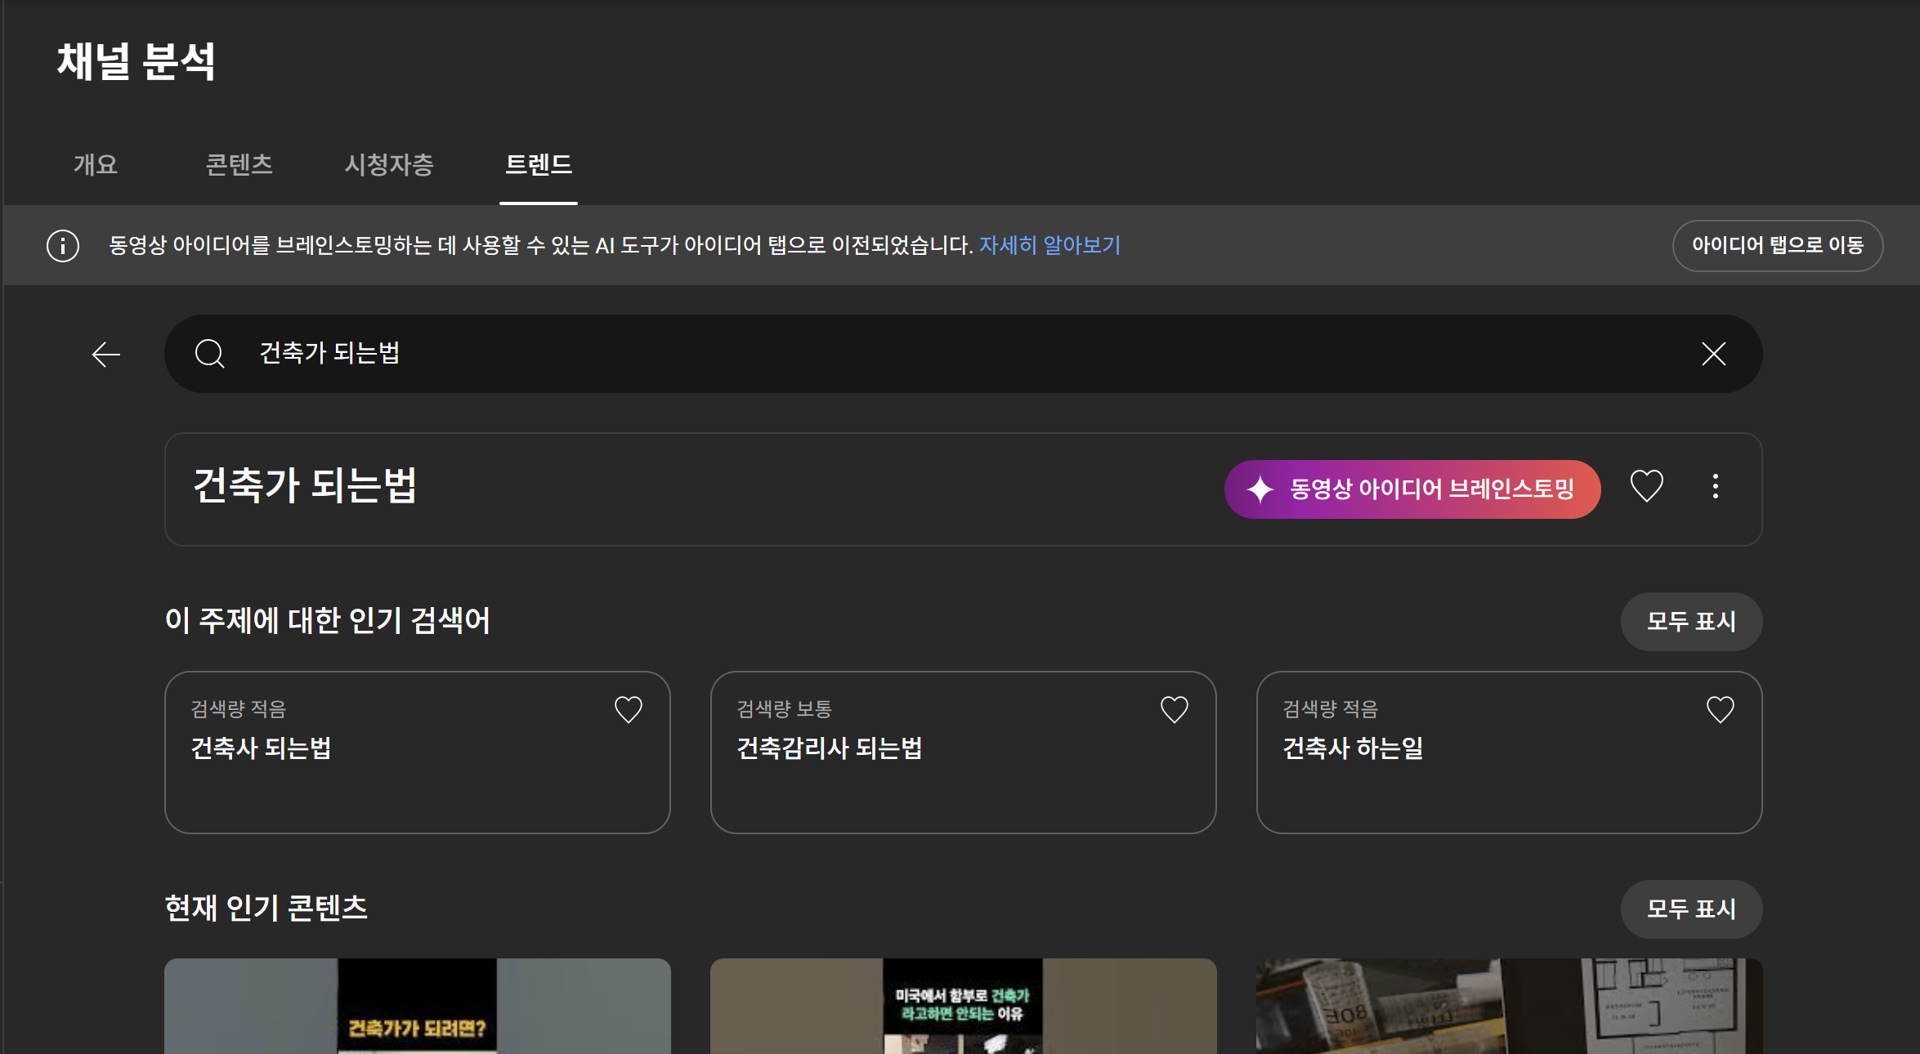Click the back arrow beside search bar
Screen dimensions: 1920x1054
pyautogui.click(x=106, y=355)
